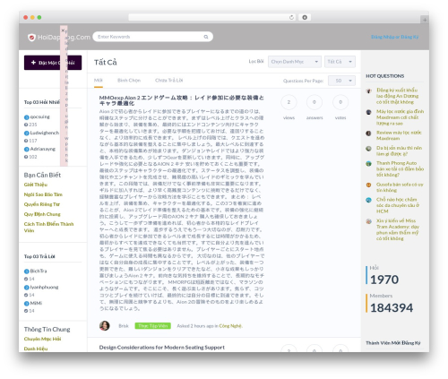Open hot question Da bị xỉn màu

pos(399,151)
